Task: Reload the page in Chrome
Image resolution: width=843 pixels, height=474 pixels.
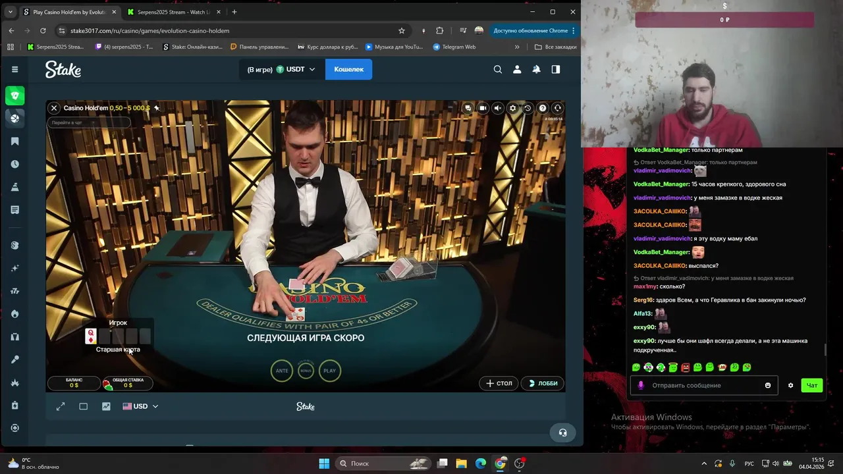Action: (43, 30)
